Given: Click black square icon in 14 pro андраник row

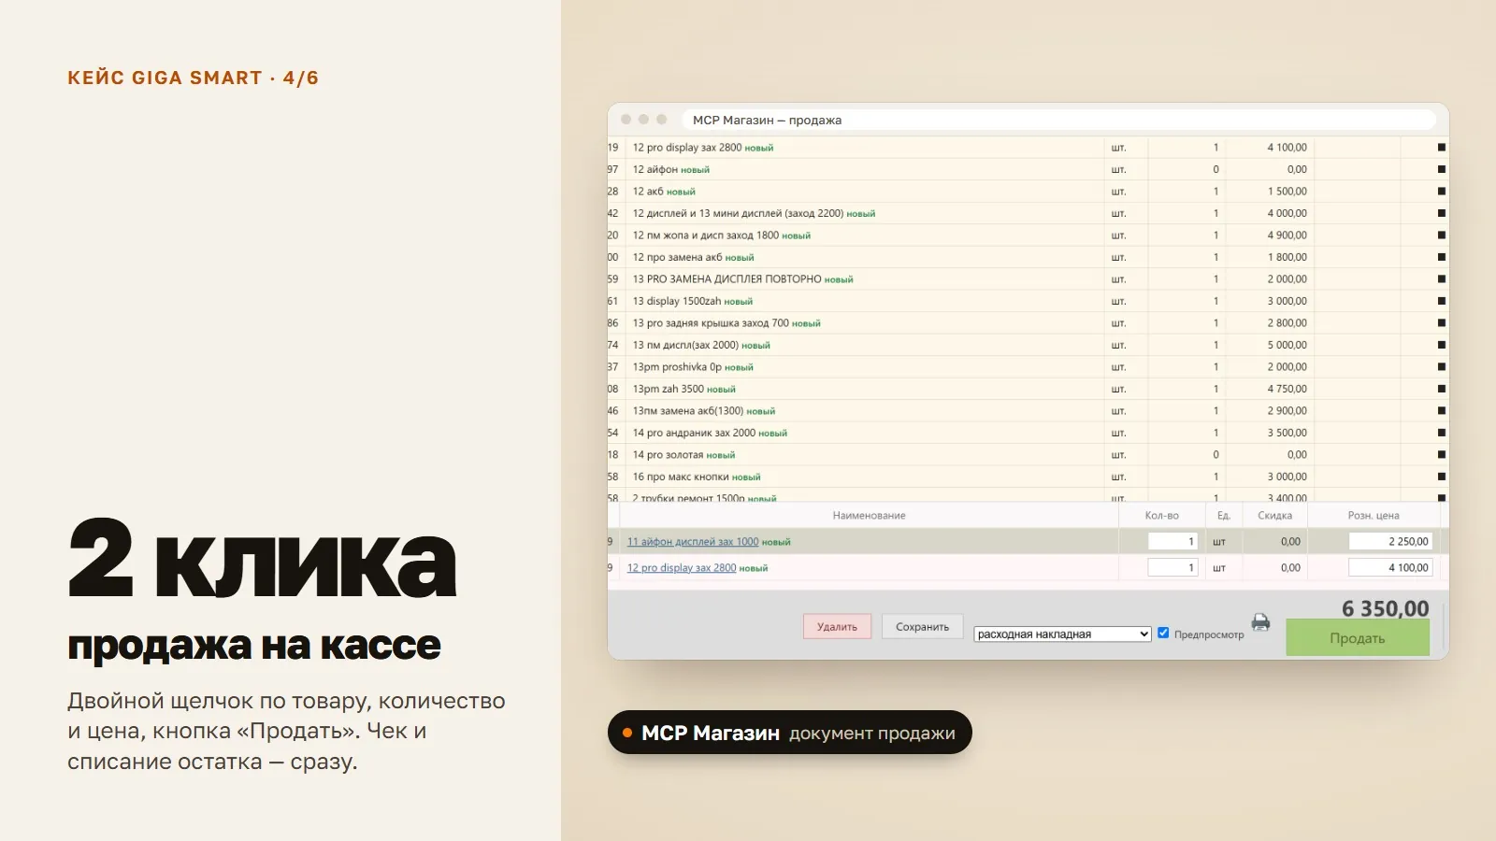Looking at the screenshot, I should (x=1442, y=433).
